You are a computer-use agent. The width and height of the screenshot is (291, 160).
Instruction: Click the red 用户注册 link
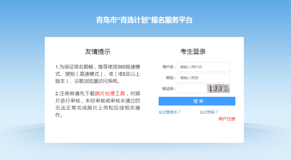[x=227, y=119]
